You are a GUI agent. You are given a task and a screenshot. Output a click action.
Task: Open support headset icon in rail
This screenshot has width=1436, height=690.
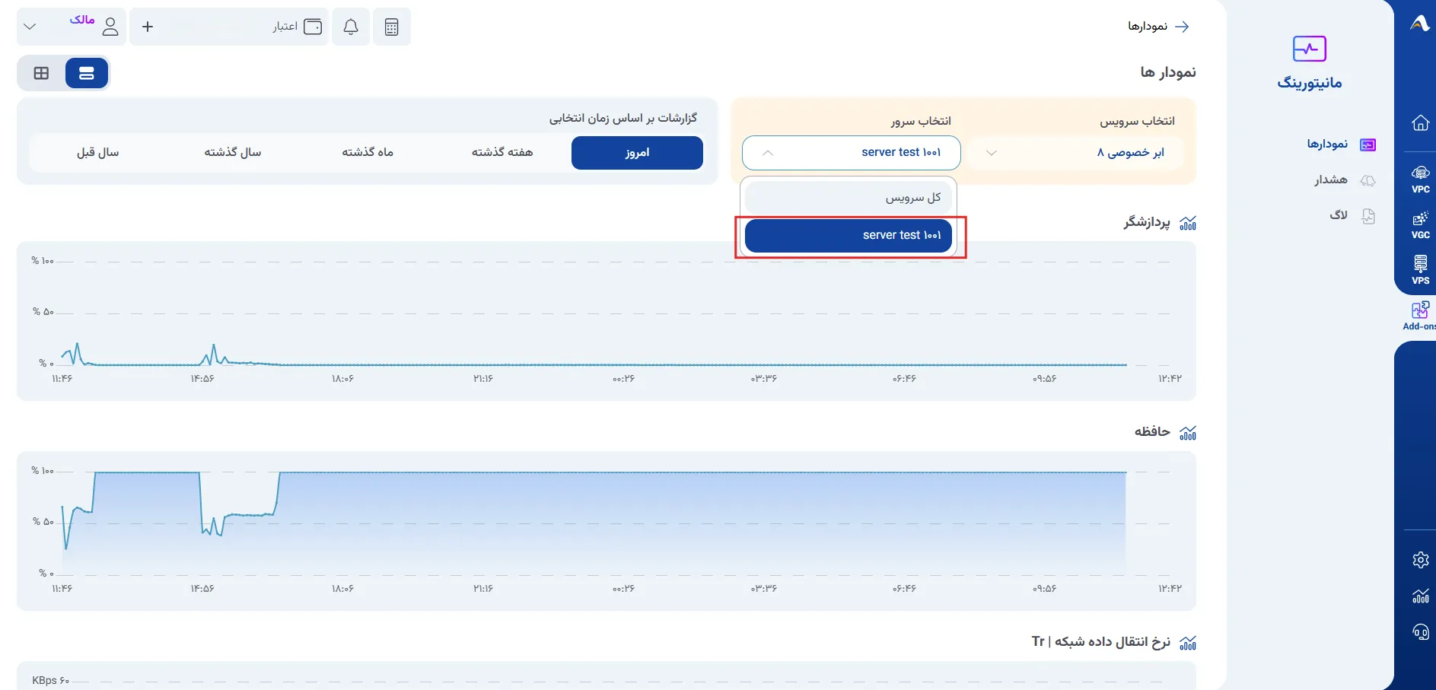1420,632
